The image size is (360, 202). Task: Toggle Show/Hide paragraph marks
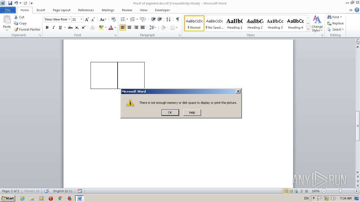[x=177, y=19]
